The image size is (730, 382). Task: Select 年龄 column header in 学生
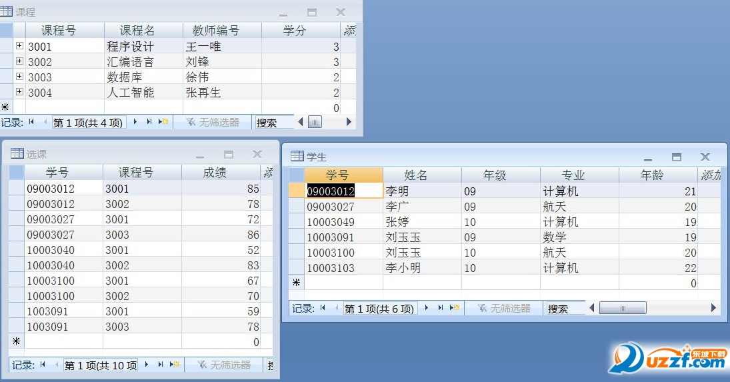658,175
